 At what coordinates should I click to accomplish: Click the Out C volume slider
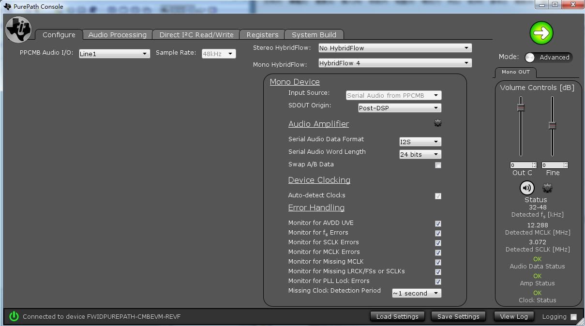(521, 107)
